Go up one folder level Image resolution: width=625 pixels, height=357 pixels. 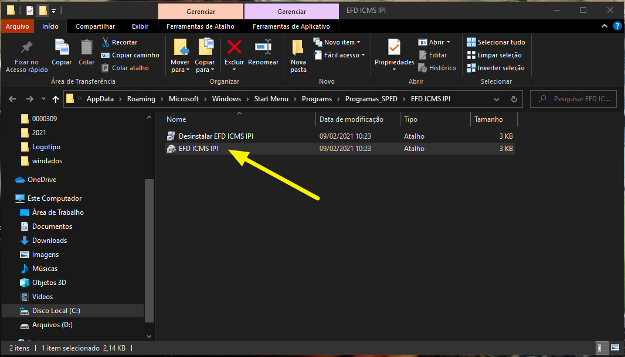pos(55,99)
